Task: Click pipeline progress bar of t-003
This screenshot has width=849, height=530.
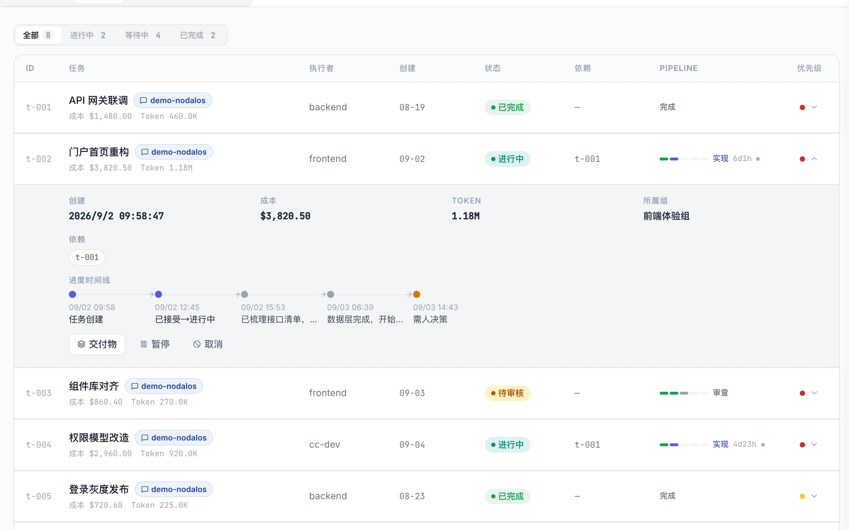Action: tap(684, 393)
